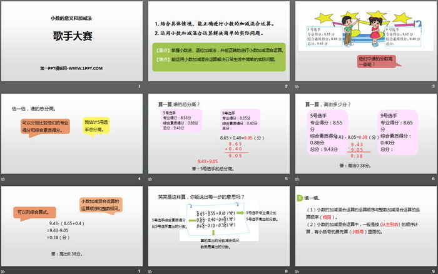
Task: Select slide 4 thumbnail with 估一估 prompt
Action: click(72, 134)
